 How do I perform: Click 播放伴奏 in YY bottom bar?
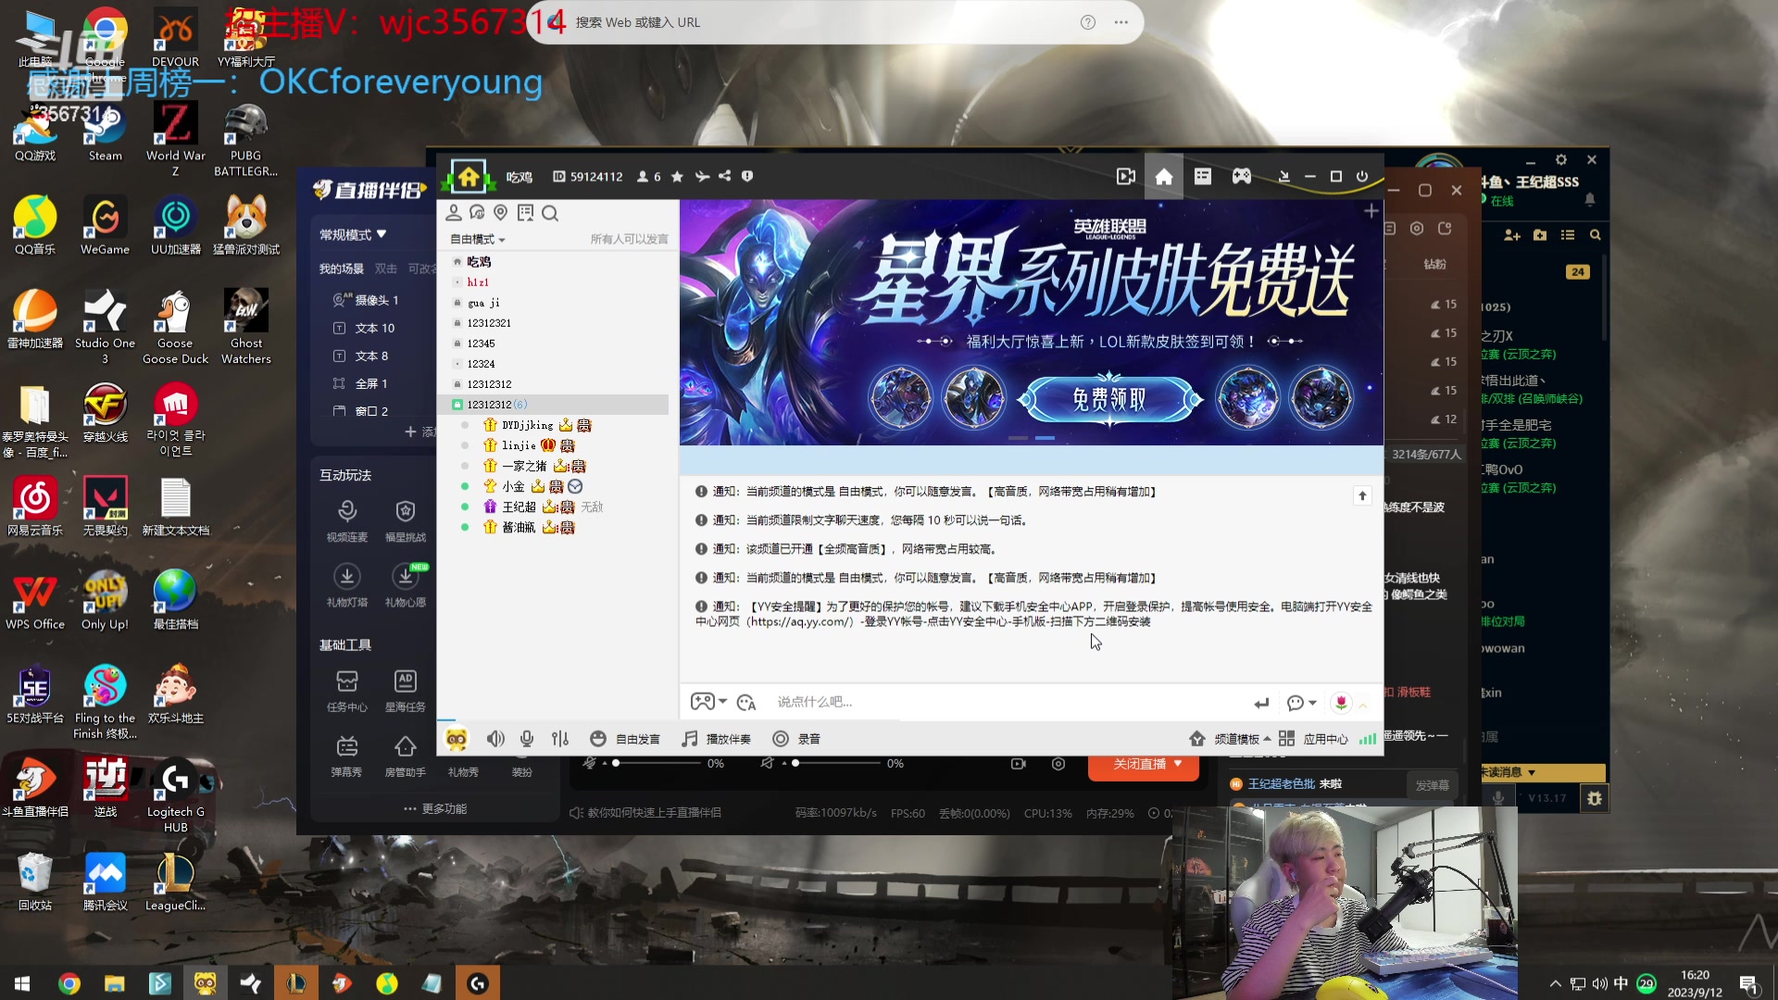pyautogui.click(x=716, y=739)
